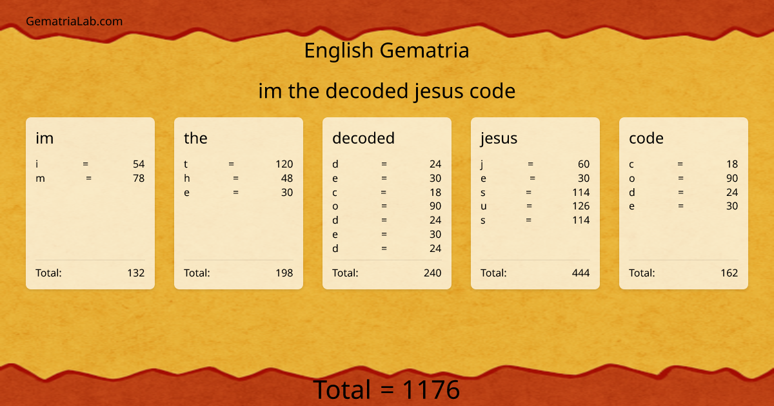Click the 'jesus' card title
Viewport: 774px width, 406px height.
click(499, 138)
